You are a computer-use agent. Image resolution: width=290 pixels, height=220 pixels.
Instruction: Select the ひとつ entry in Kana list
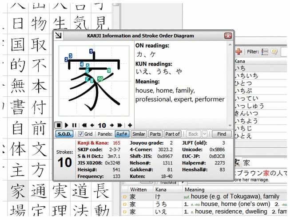pyautogui.click(x=261, y=83)
